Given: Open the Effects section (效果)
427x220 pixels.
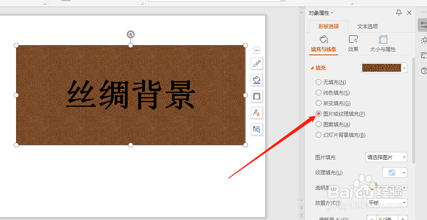Looking at the screenshot, I should pyautogui.click(x=353, y=44).
